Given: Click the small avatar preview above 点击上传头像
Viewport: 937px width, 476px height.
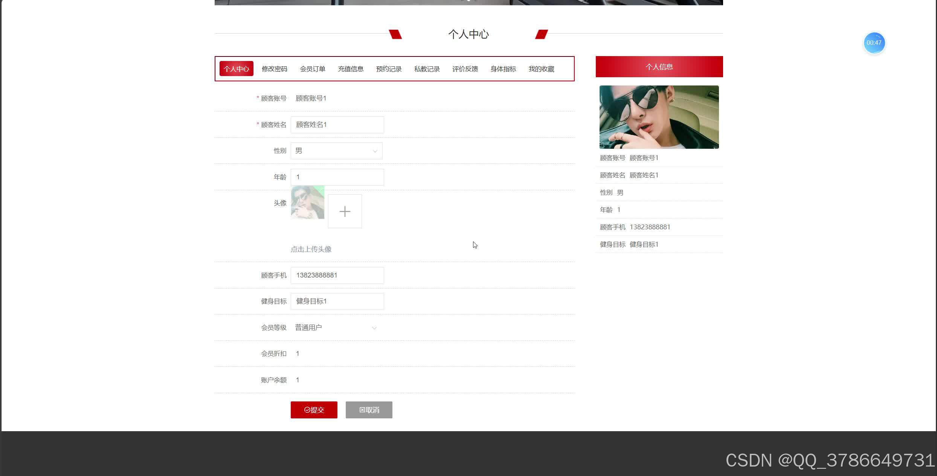Looking at the screenshot, I should coord(308,203).
